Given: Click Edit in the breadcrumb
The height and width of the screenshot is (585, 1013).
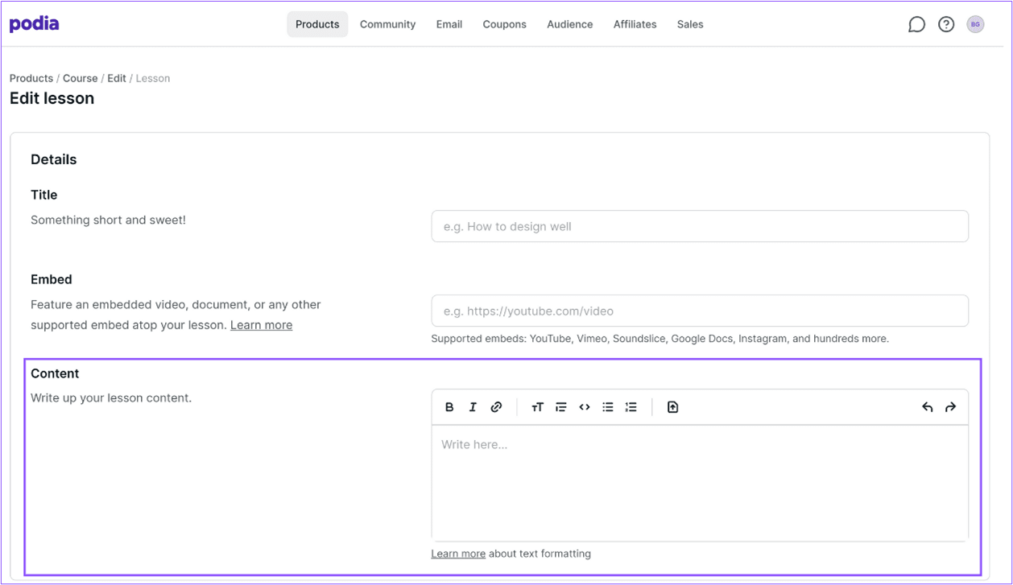Looking at the screenshot, I should (117, 78).
